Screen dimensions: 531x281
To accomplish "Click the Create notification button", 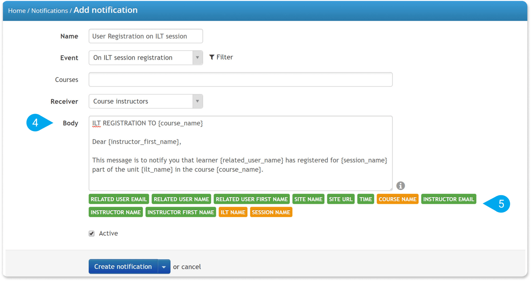I will click(123, 267).
